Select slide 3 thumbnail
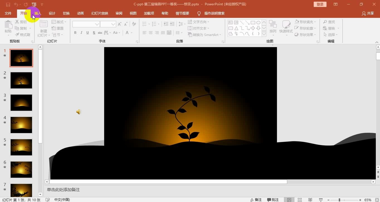This screenshot has width=380, height=202. tap(21, 103)
